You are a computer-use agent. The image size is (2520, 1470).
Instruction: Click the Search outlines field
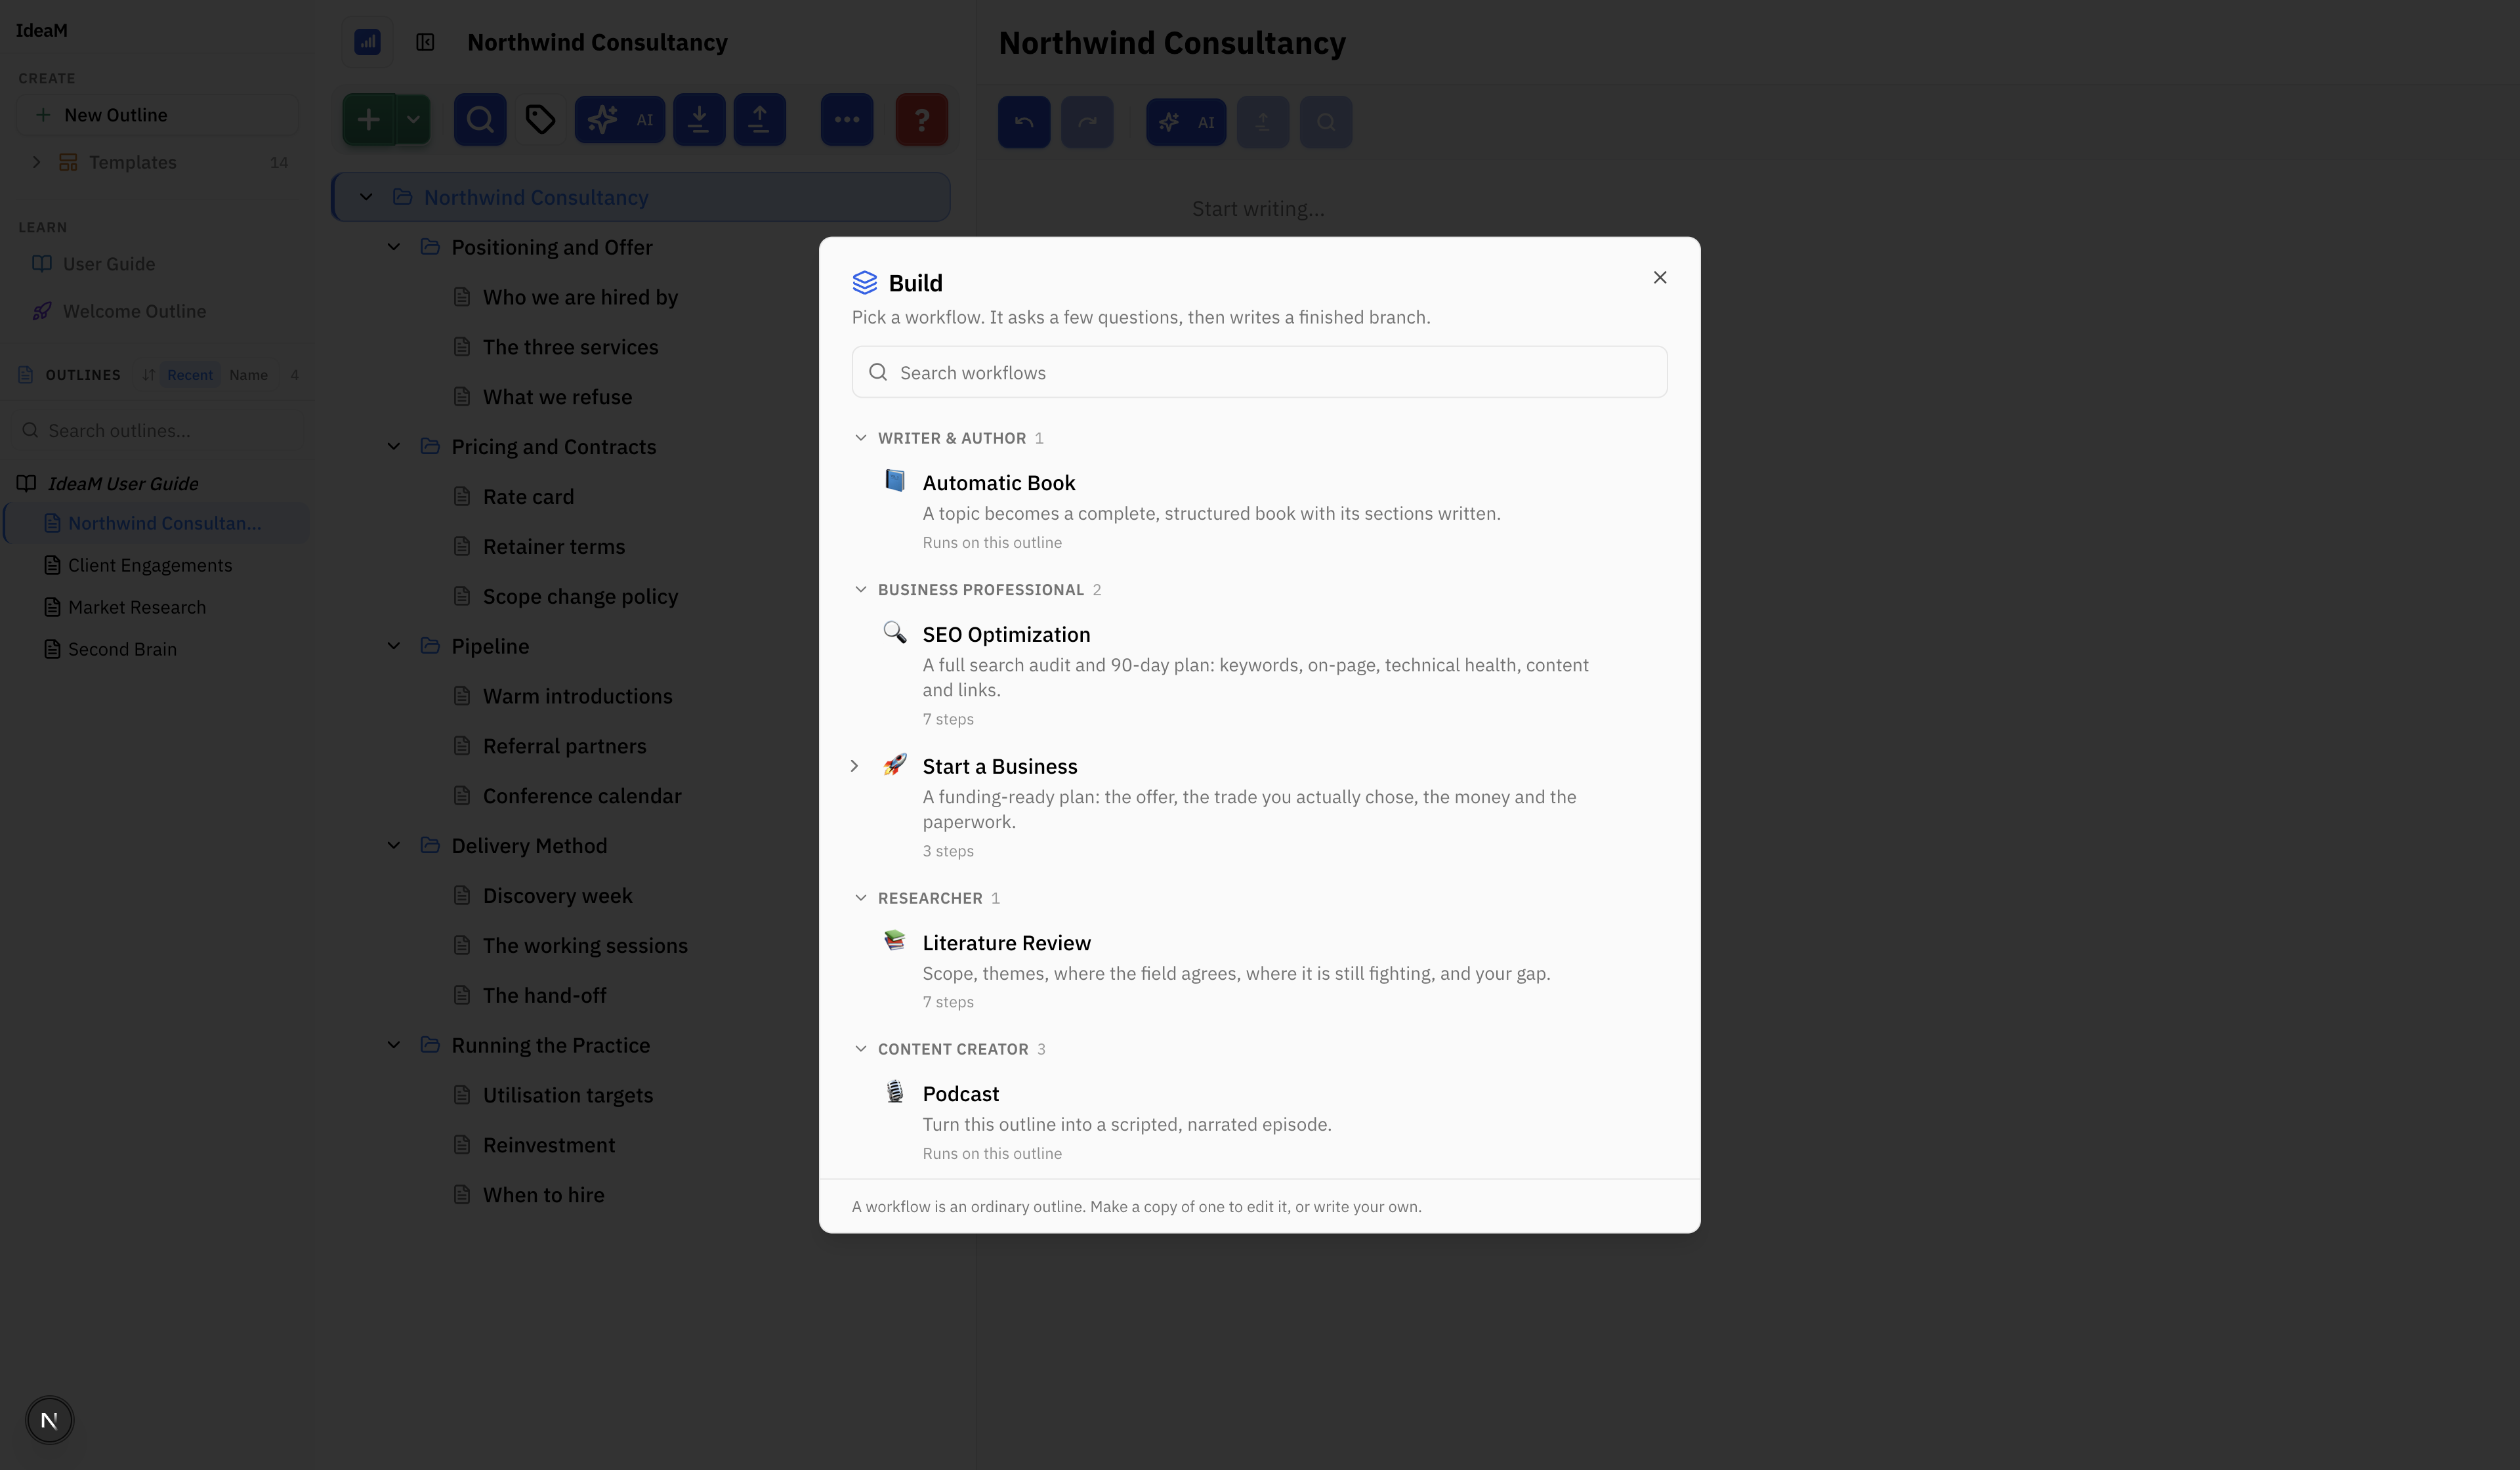coord(158,430)
